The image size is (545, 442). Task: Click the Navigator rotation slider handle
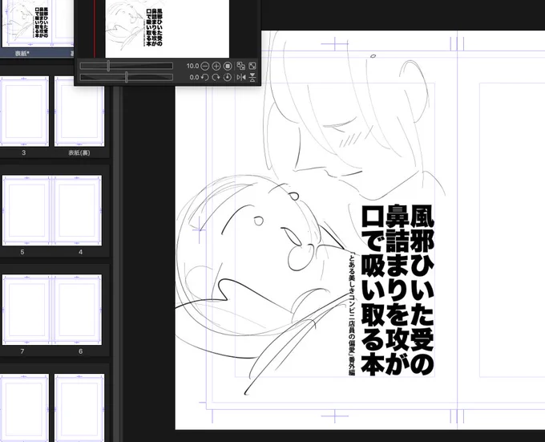click(126, 77)
